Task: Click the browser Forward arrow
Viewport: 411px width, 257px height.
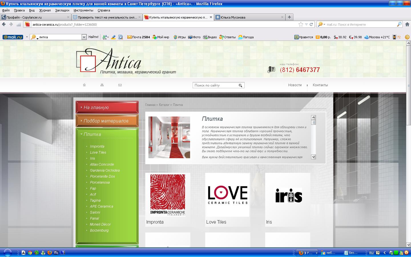Action: [x=11, y=25]
